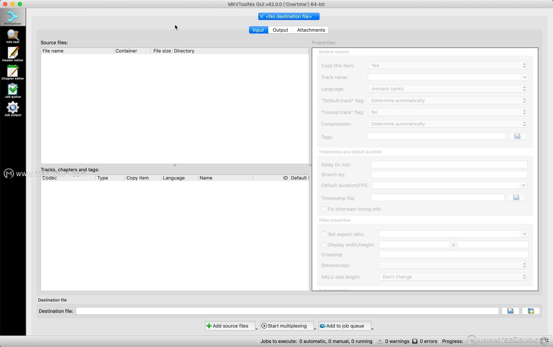The image size is (553, 347).
Task: Select the No destination file tab
Action: (289, 16)
